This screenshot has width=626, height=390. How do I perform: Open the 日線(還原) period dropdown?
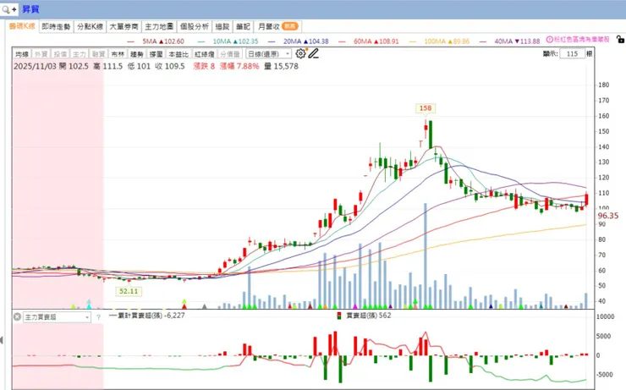[268, 54]
